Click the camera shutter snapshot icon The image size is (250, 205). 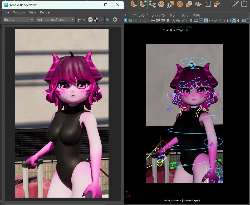click(115, 20)
